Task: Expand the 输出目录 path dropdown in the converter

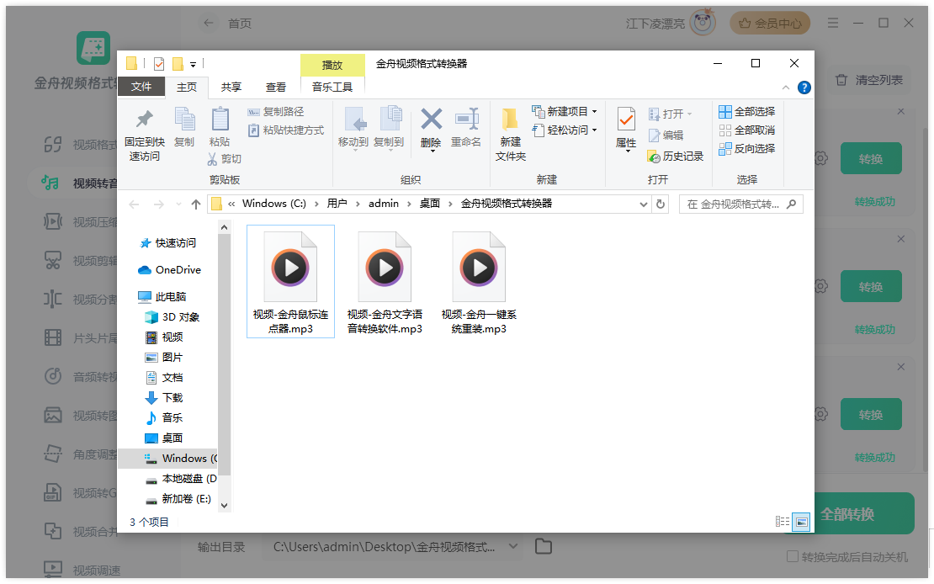Action: (513, 546)
